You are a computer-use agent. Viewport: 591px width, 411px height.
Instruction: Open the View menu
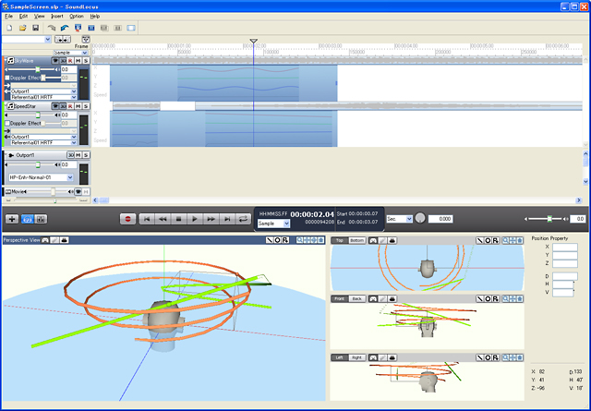(39, 17)
